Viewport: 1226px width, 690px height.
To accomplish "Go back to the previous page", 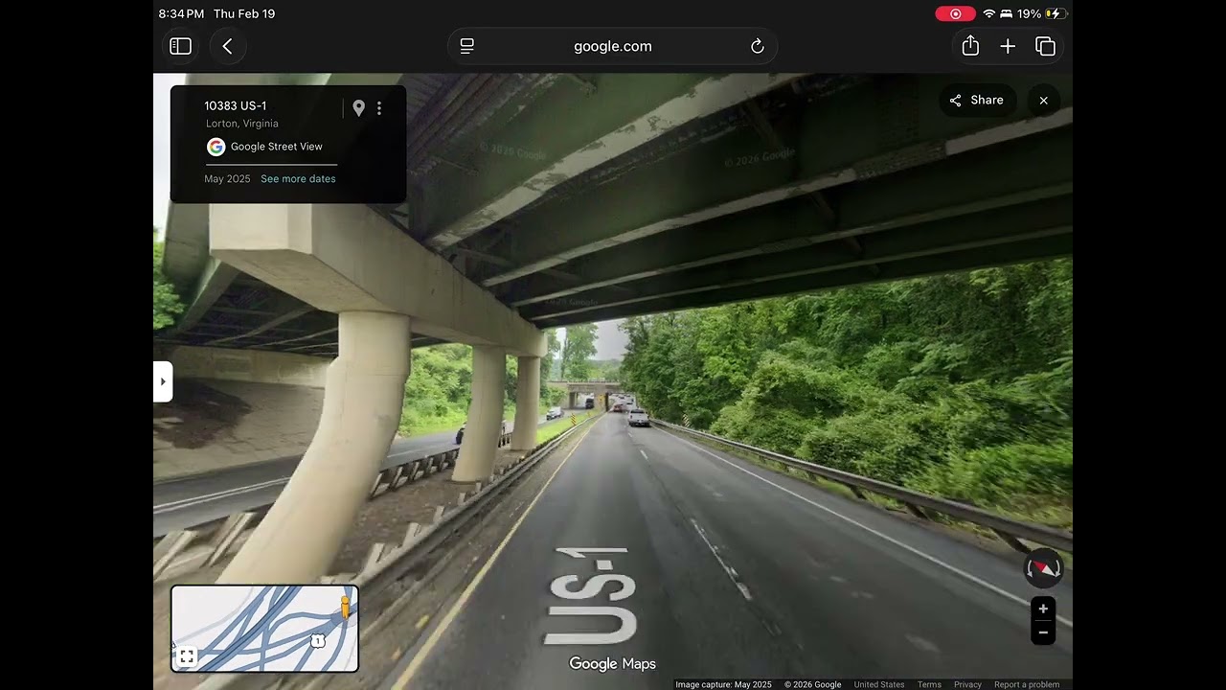I will tap(227, 46).
